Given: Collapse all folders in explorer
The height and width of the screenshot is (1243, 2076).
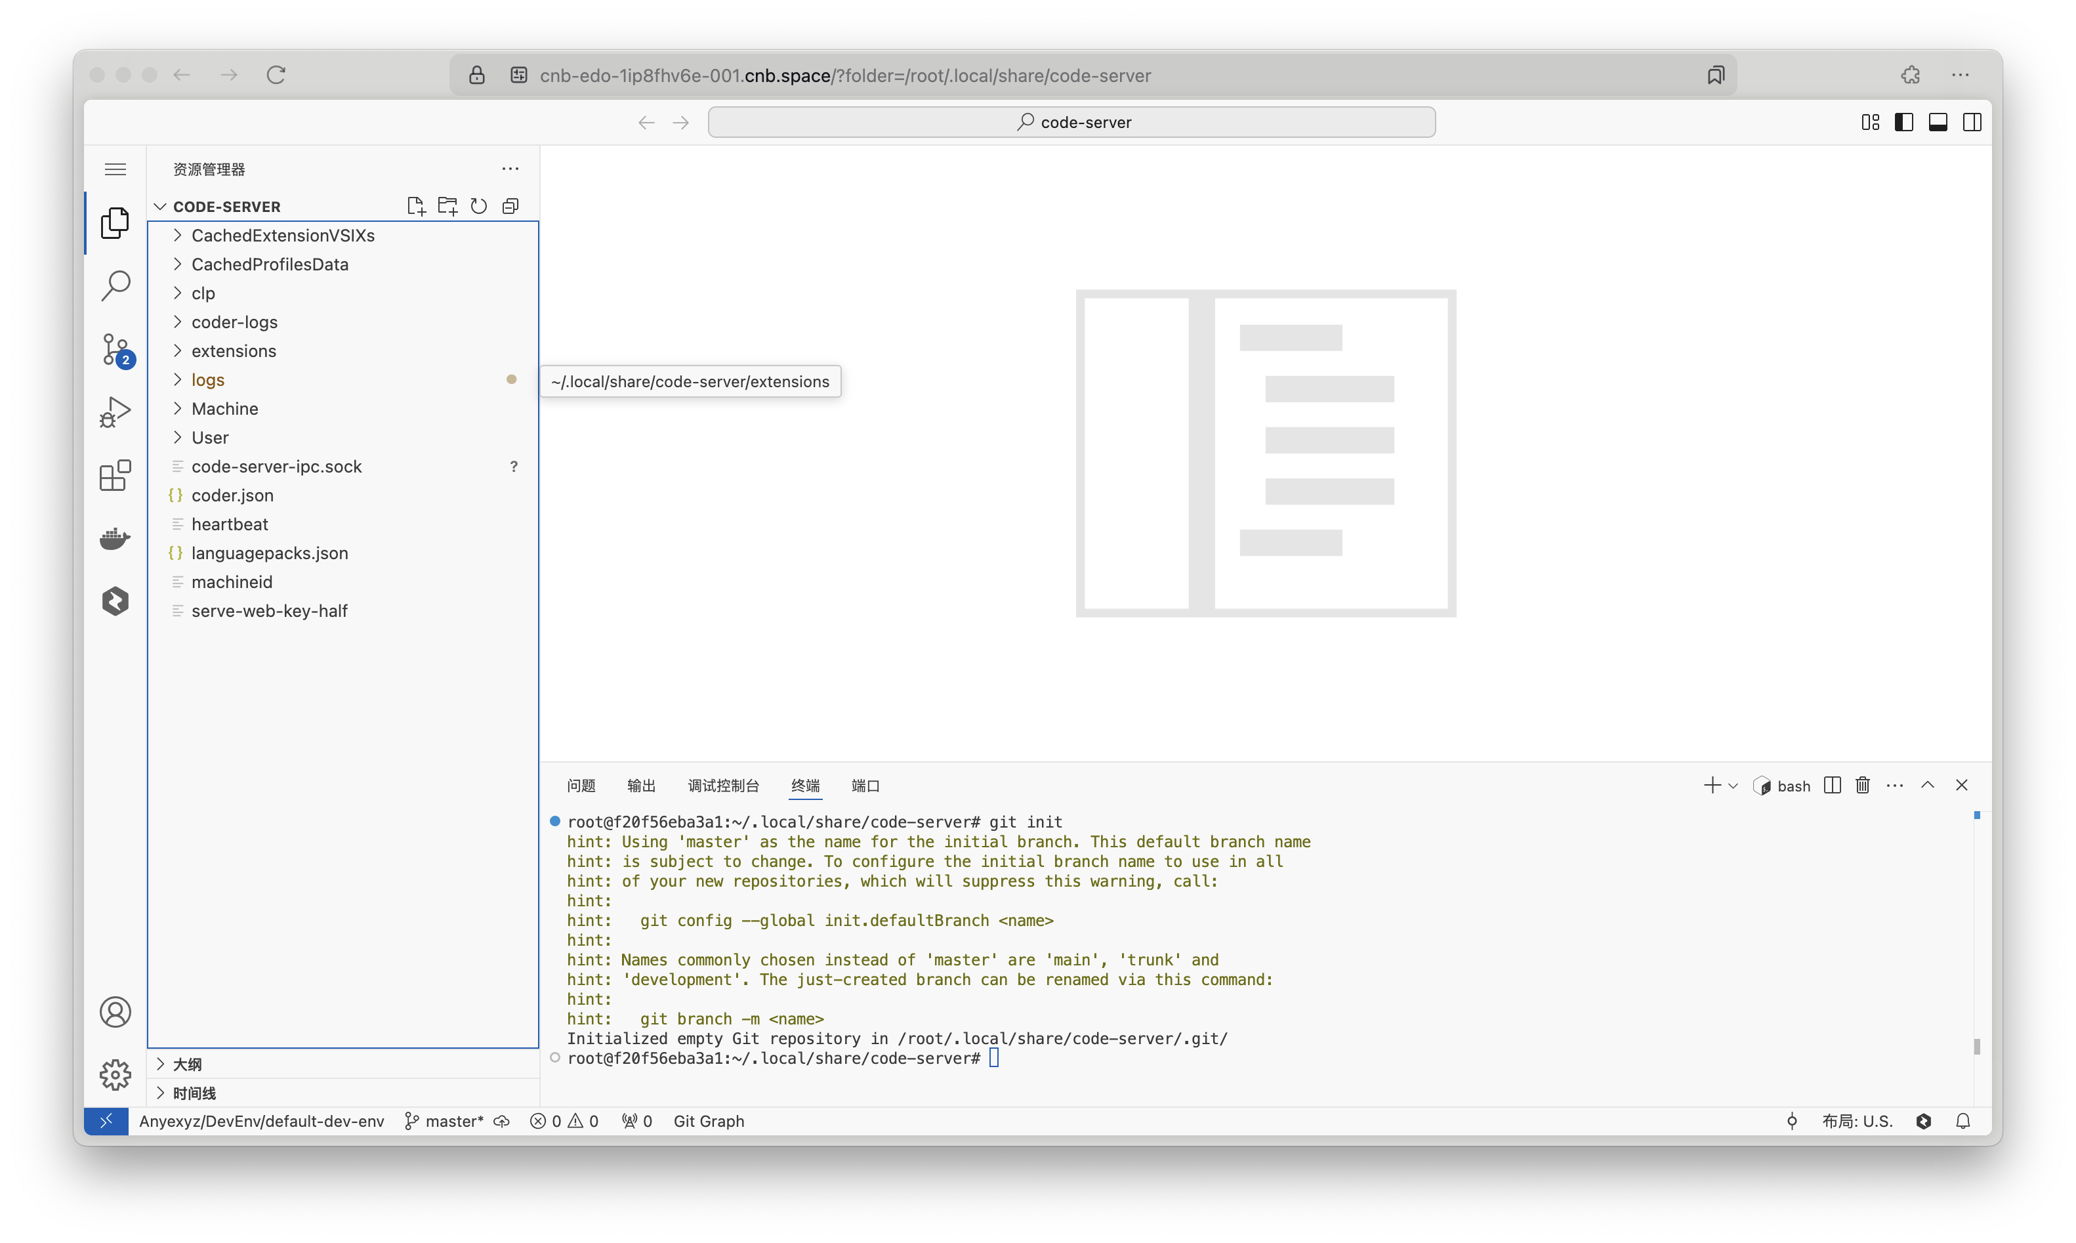Looking at the screenshot, I should [x=510, y=206].
